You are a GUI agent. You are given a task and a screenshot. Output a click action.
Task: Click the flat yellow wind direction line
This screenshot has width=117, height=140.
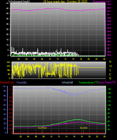point(92,68)
